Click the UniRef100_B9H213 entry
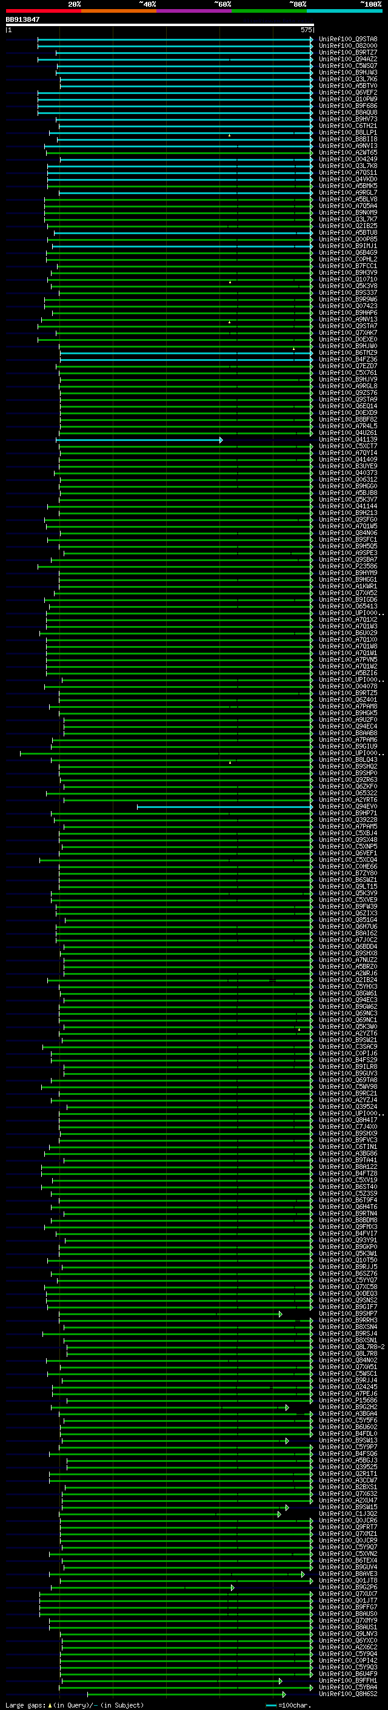 coord(347,513)
